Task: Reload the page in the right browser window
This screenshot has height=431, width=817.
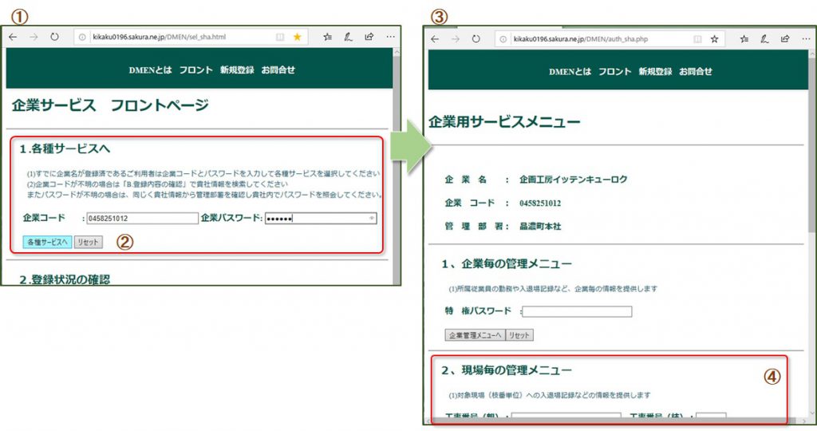Action: click(476, 39)
